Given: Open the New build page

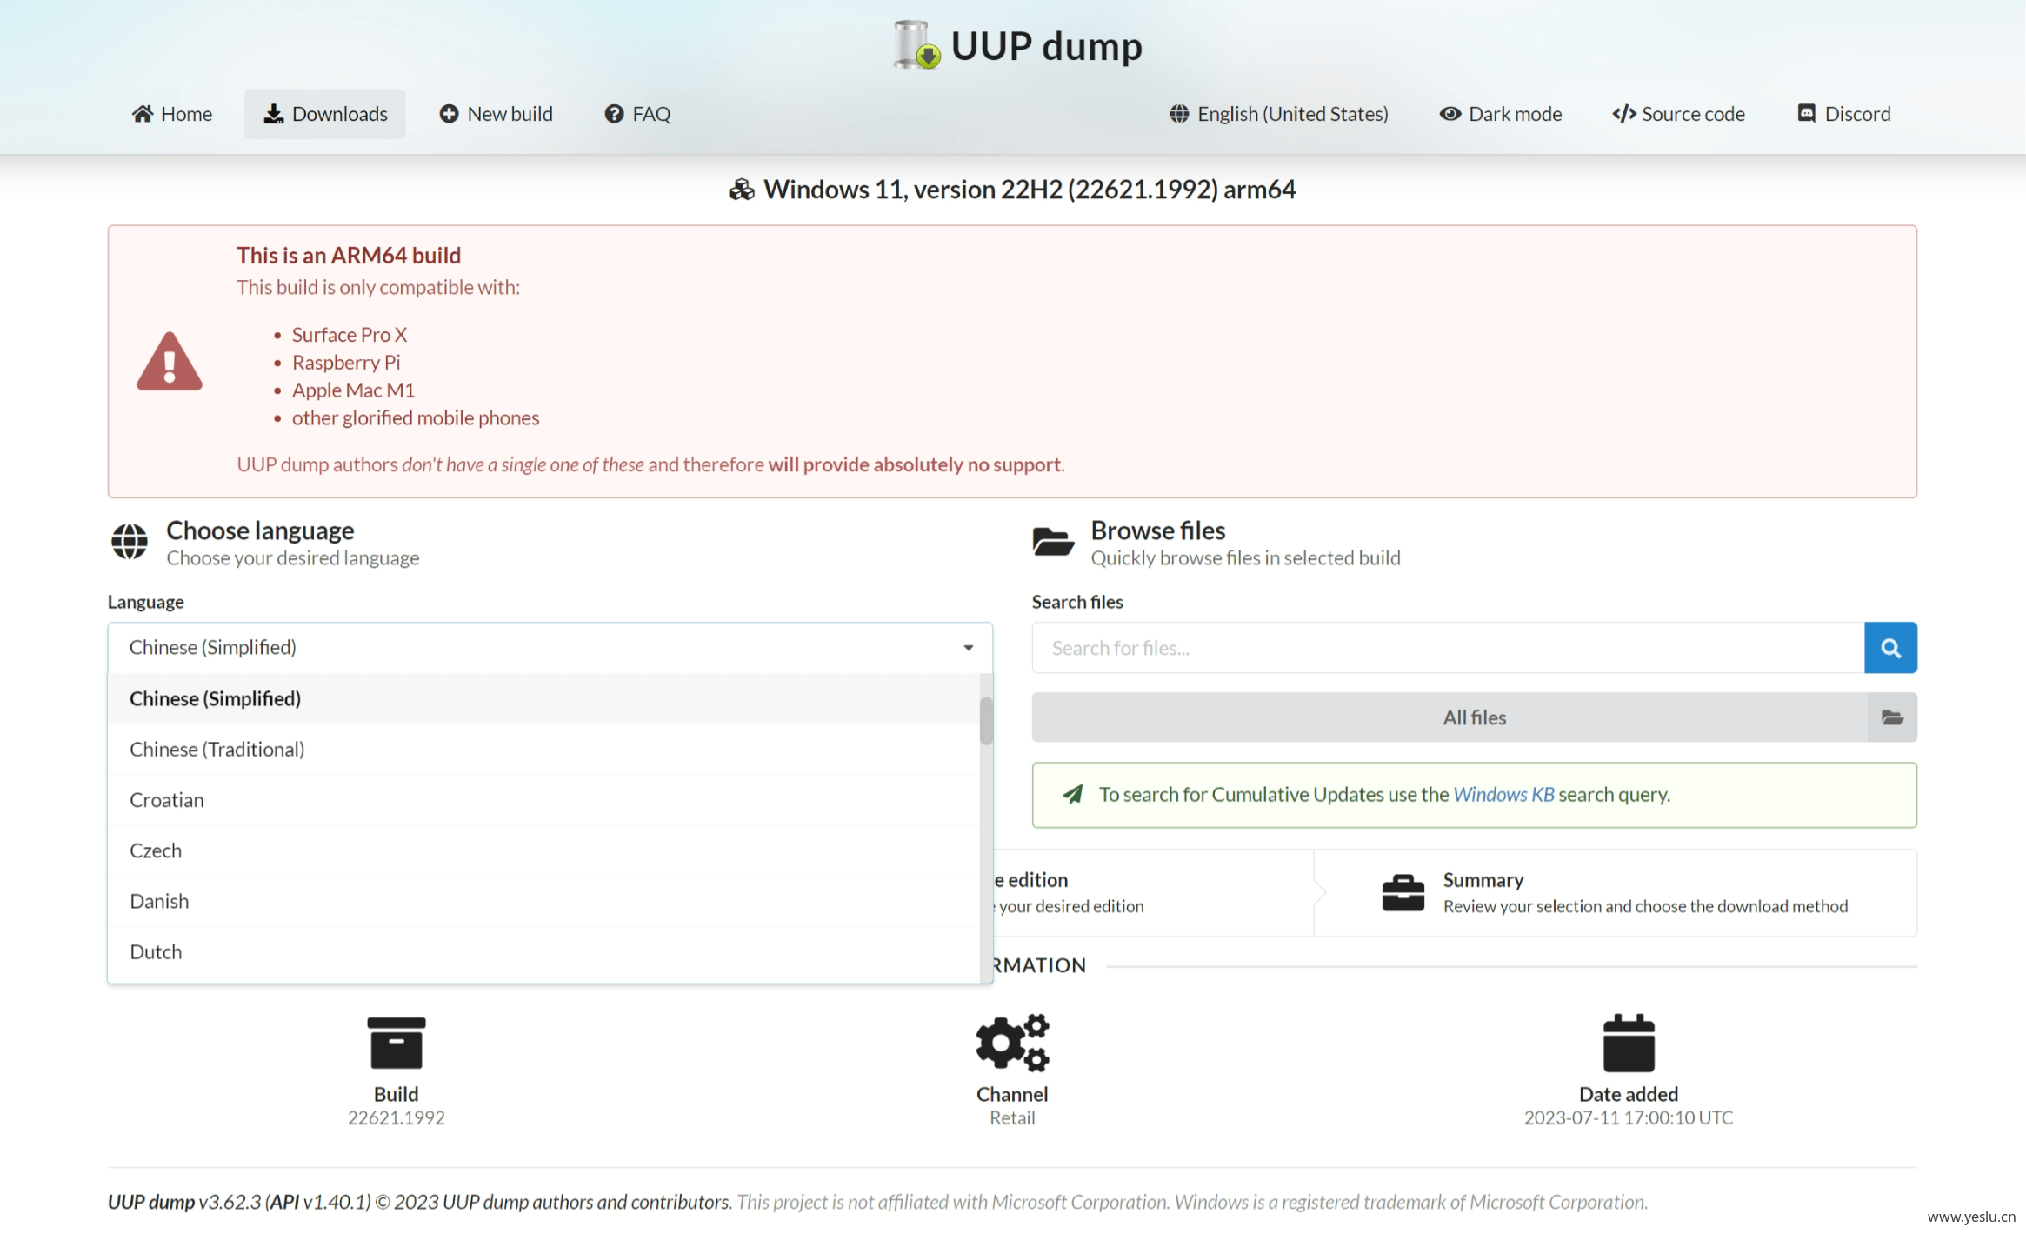Looking at the screenshot, I should point(496,114).
